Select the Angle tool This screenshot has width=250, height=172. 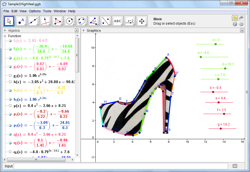93,21
